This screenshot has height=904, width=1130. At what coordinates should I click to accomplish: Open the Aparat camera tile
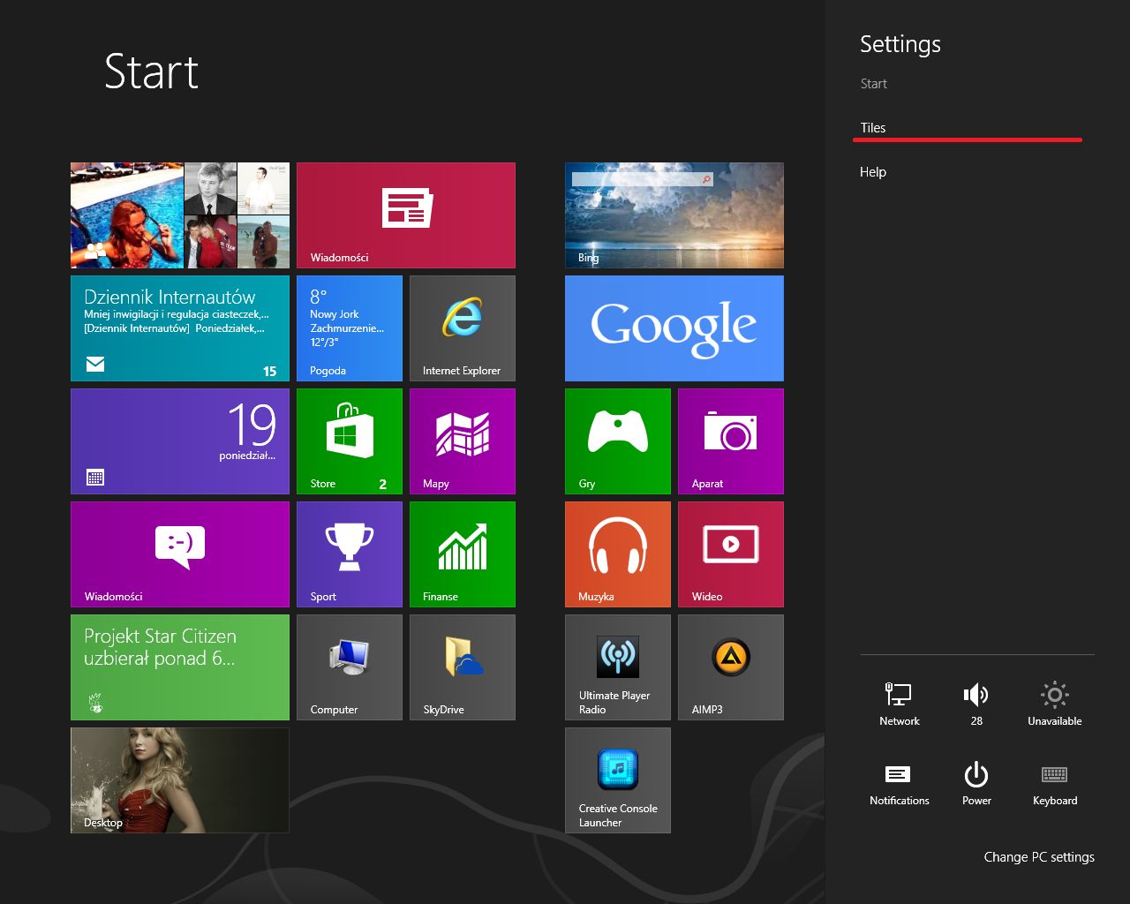pyautogui.click(x=731, y=441)
